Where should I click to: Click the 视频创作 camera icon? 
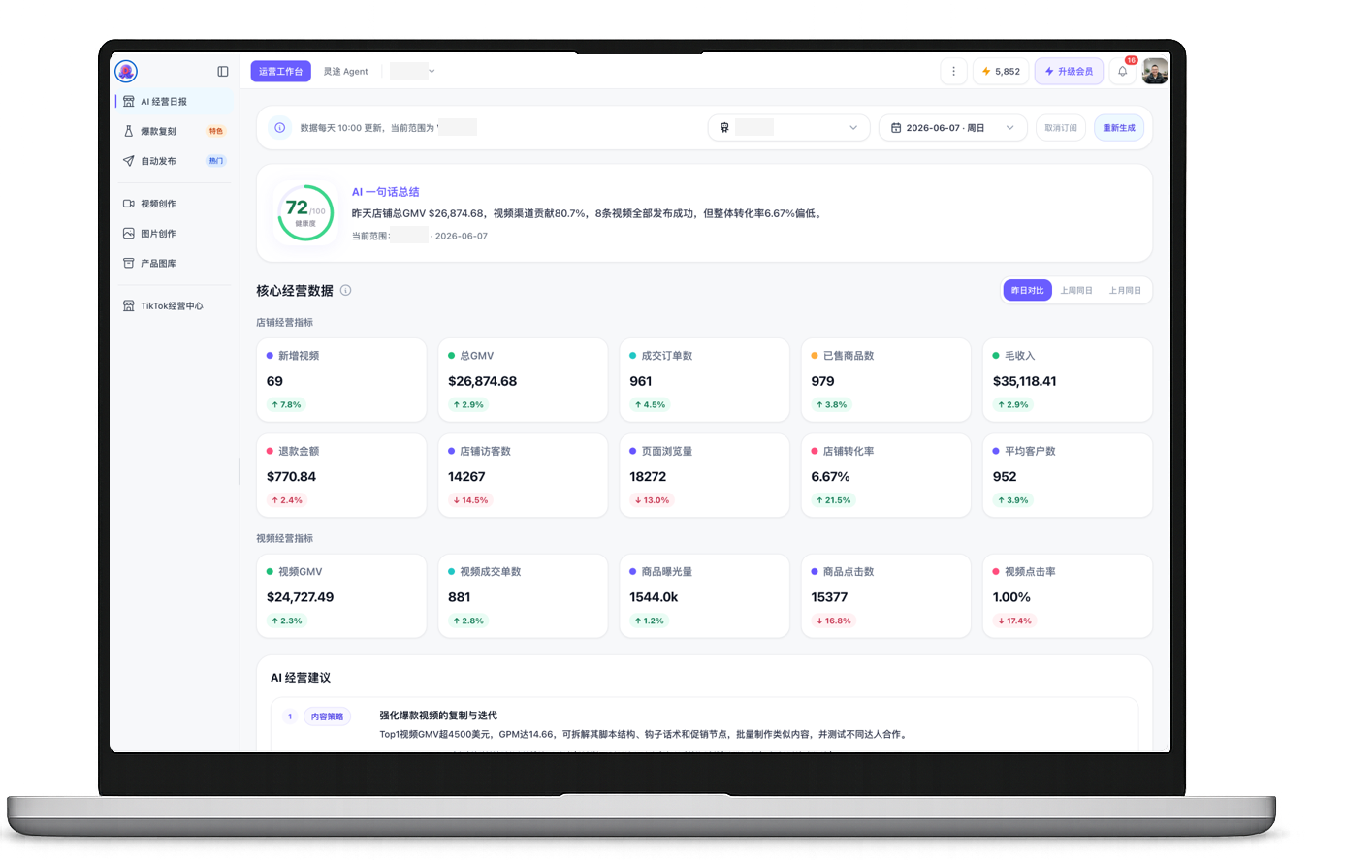pos(129,204)
